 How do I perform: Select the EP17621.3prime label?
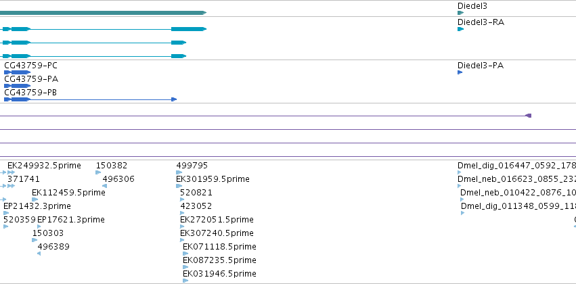tap(71, 220)
